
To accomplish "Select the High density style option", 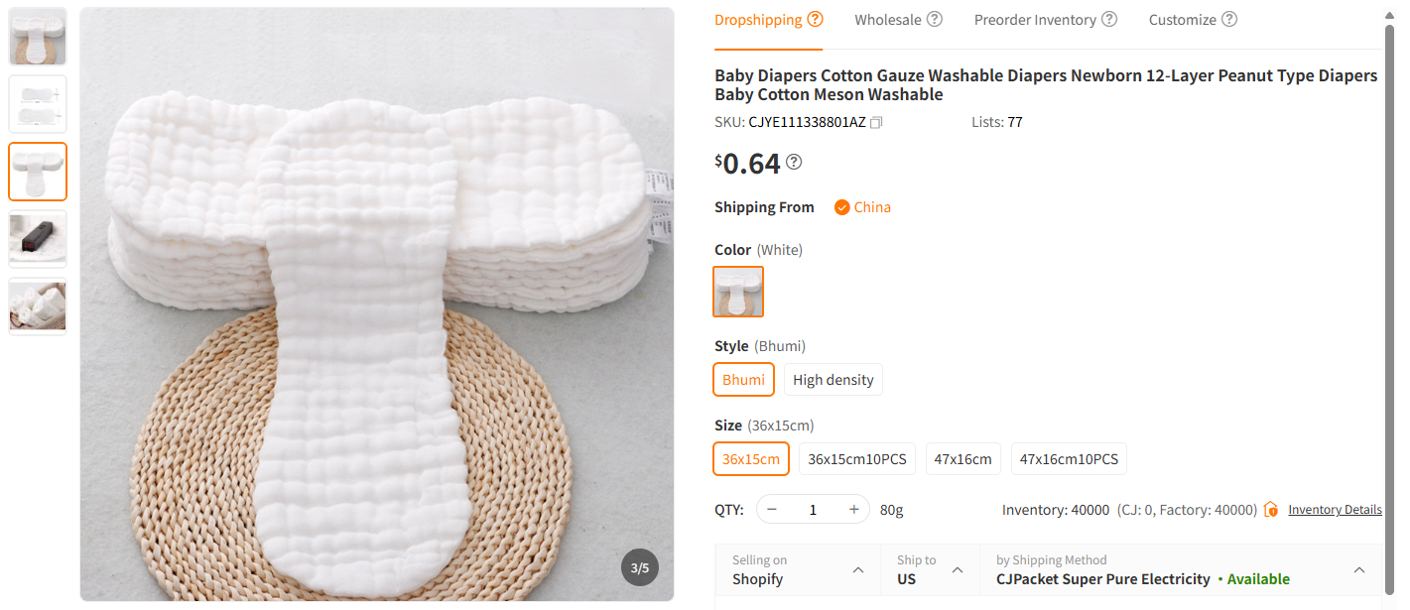I will pyautogui.click(x=833, y=379).
